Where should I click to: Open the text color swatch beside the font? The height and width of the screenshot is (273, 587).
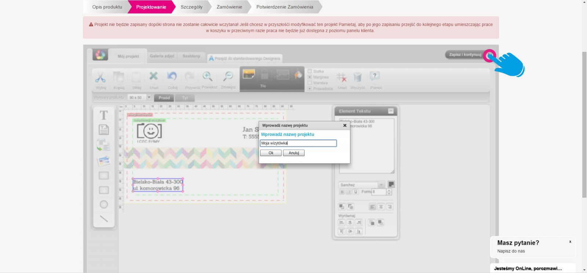[391, 184]
